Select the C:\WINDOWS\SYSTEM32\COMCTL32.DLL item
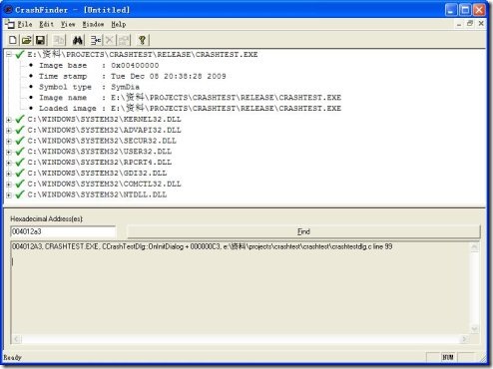The image size is (493, 369). click(x=104, y=184)
